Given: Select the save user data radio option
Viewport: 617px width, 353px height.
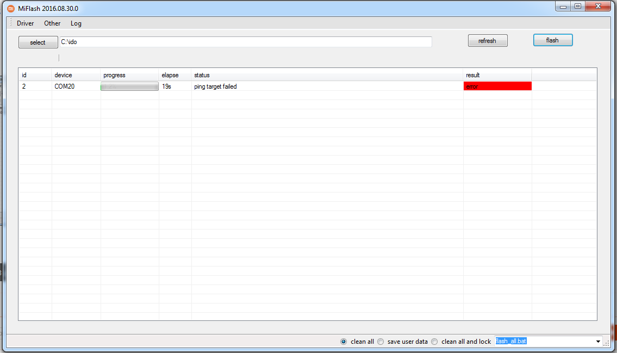Looking at the screenshot, I should [381, 342].
